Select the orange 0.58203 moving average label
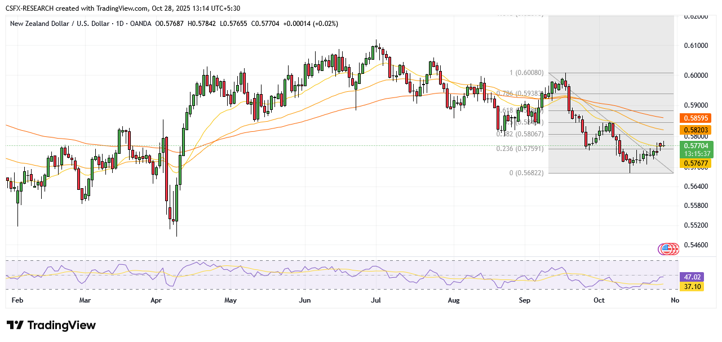Screen dimensions: 722x342 coord(698,130)
